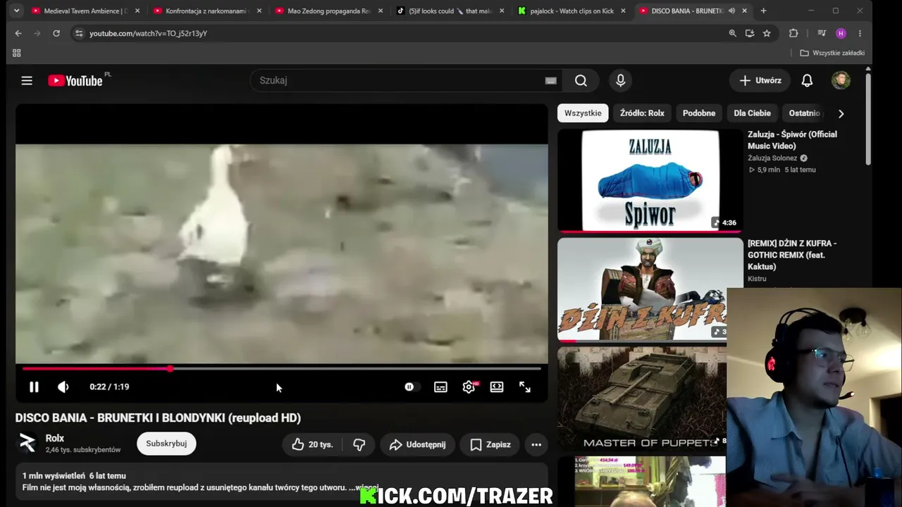Screen dimensions: 902x507
Task: Go to the YouTube home logo
Action: point(75,80)
